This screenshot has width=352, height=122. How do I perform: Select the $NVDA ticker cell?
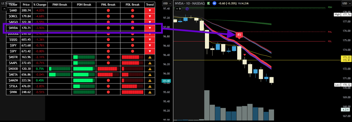click(13, 28)
